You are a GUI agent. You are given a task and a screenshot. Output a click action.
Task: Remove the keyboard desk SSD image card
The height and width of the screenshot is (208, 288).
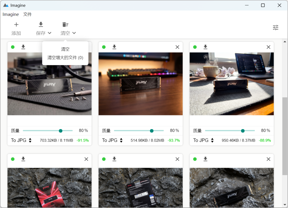(x=177, y=47)
